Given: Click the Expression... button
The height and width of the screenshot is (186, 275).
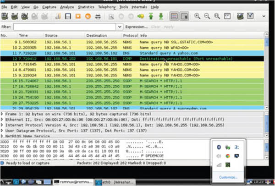Looking at the screenshot, I should pyautogui.click(x=136, y=27).
